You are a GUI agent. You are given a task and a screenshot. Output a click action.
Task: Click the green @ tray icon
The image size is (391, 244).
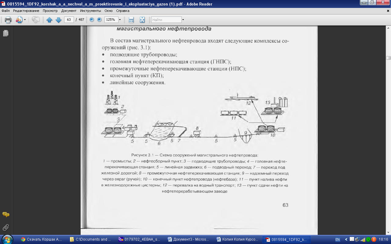coord(368,239)
